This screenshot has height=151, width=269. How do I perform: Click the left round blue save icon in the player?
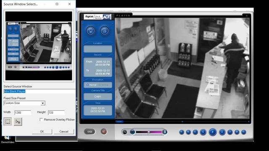pyautogui.click(x=91, y=31)
